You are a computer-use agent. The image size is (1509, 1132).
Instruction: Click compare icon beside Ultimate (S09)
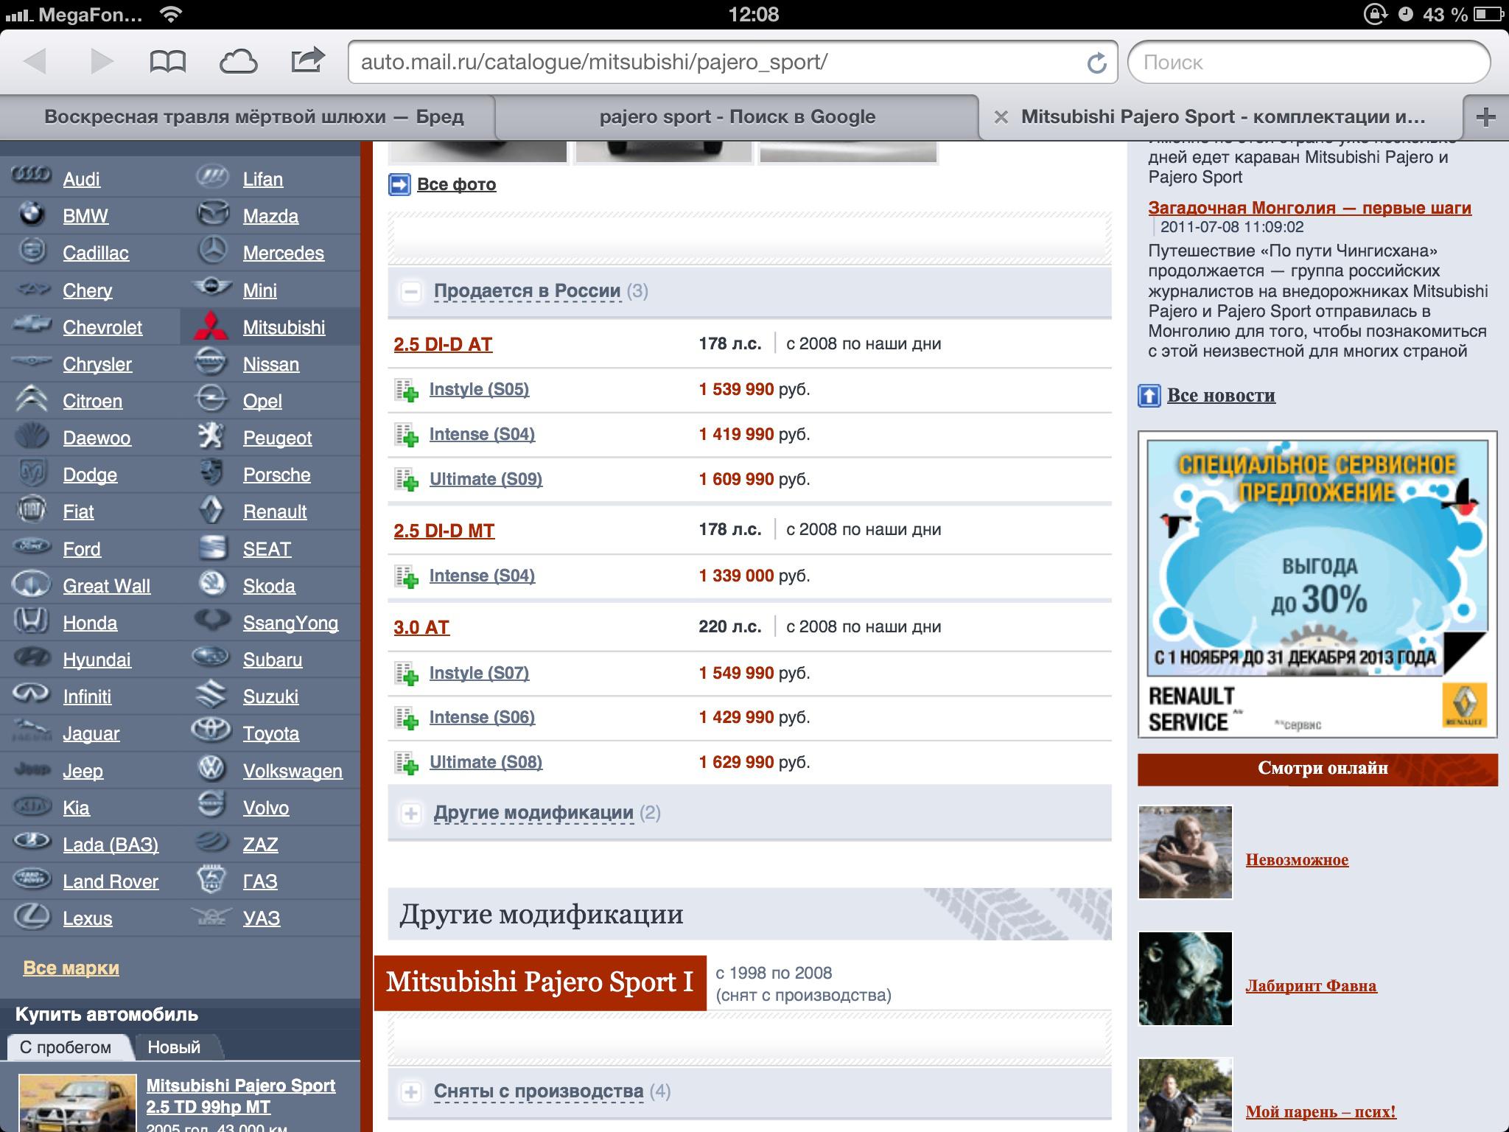406,480
